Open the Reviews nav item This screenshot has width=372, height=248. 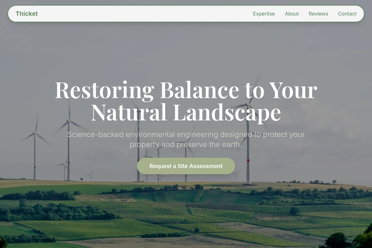318,14
